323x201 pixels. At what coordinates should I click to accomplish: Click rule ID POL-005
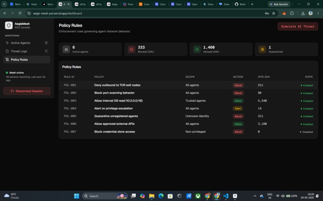pos(70,116)
